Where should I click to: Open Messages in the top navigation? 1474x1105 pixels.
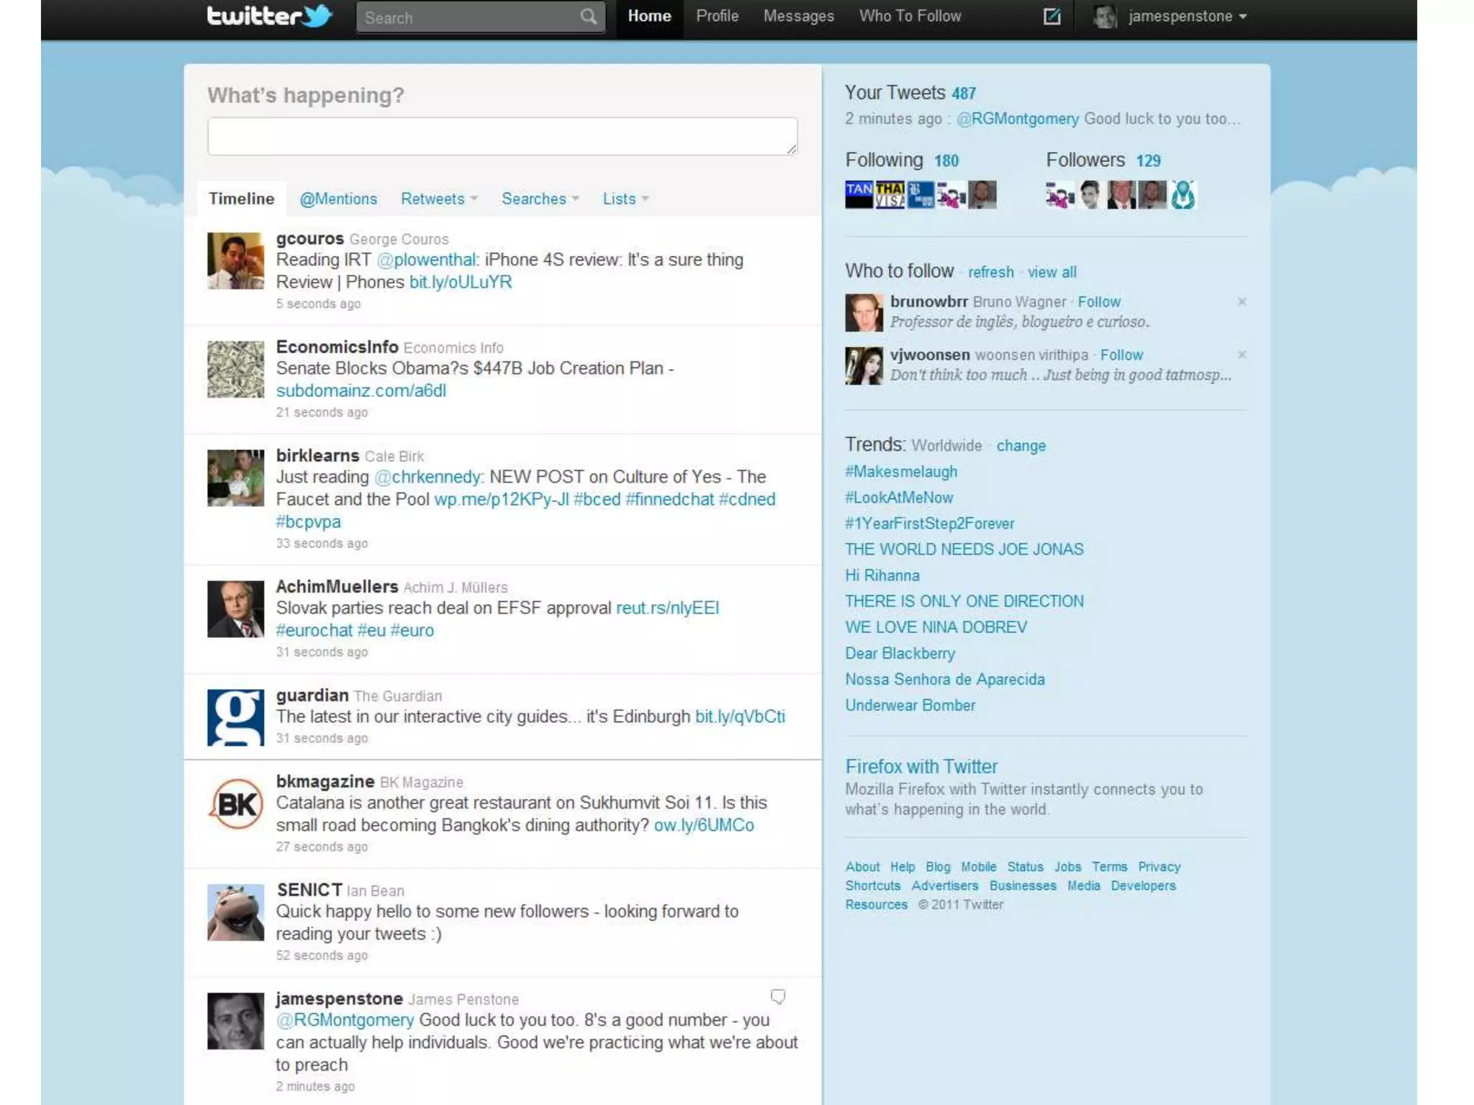798,16
